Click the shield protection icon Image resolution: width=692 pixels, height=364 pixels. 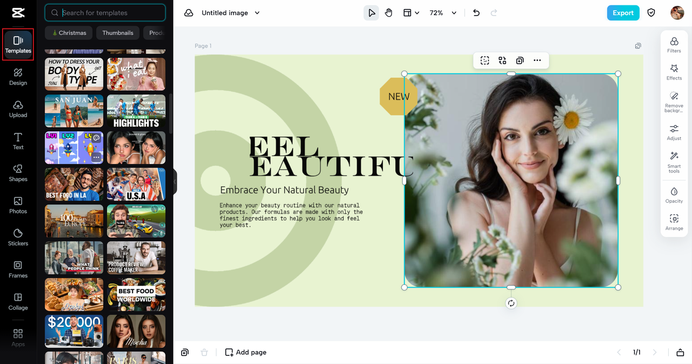651,13
